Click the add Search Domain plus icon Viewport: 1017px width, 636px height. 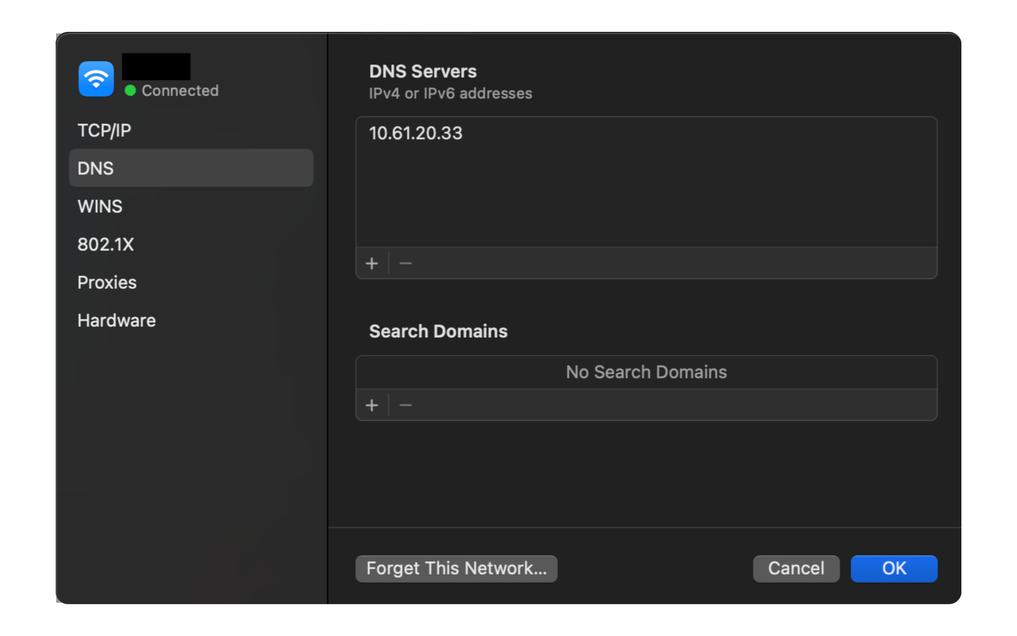(372, 405)
